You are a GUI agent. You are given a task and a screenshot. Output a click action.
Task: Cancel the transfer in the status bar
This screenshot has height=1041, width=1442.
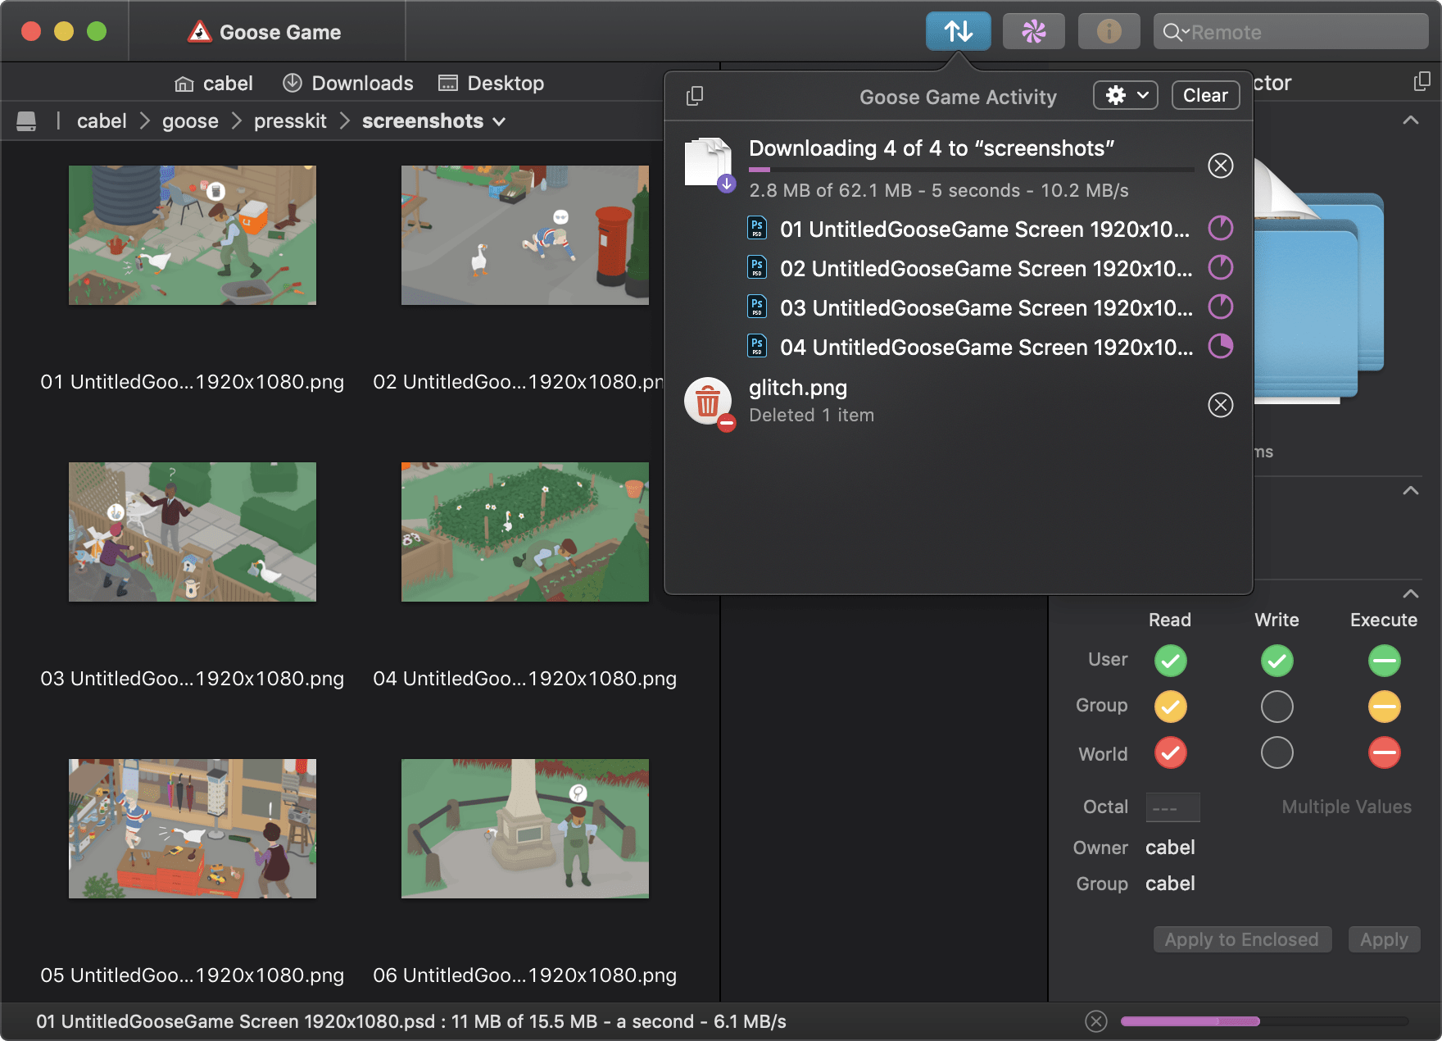[1095, 1021]
